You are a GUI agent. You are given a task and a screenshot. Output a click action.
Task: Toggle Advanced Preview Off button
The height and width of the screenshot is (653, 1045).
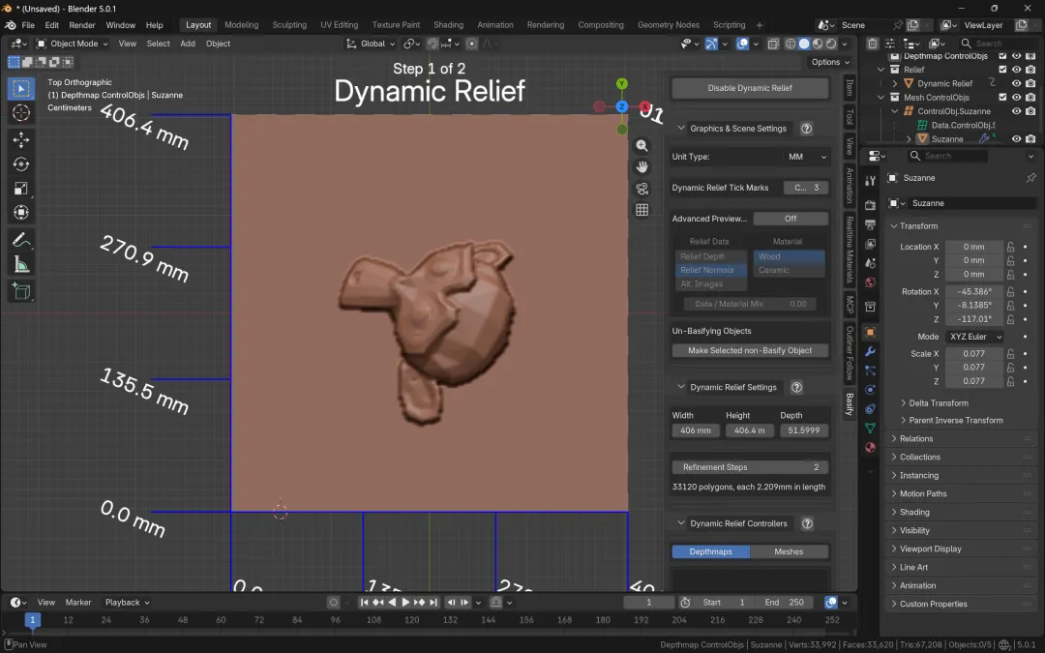click(791, 219)
